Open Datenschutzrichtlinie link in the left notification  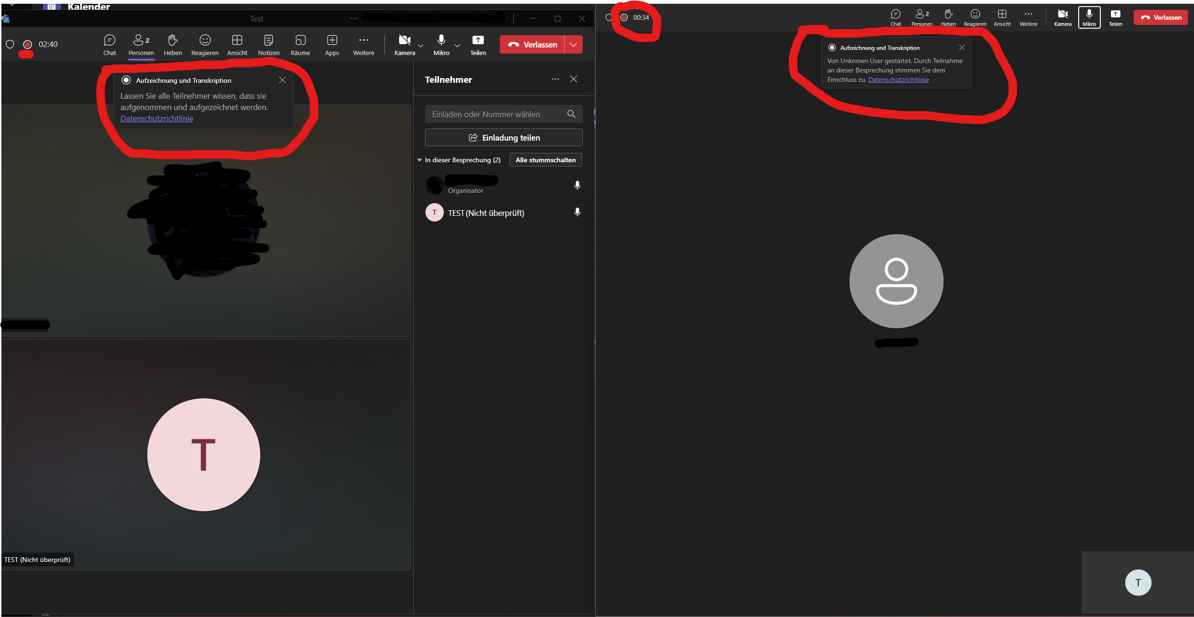coord(157,119)
